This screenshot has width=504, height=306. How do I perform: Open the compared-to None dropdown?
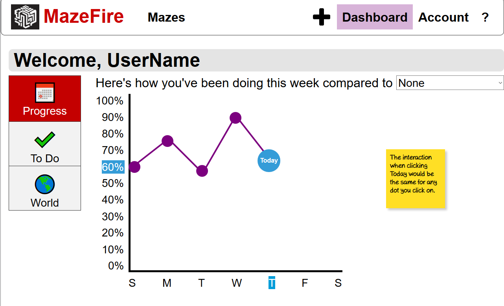click(x=450, y=83)
